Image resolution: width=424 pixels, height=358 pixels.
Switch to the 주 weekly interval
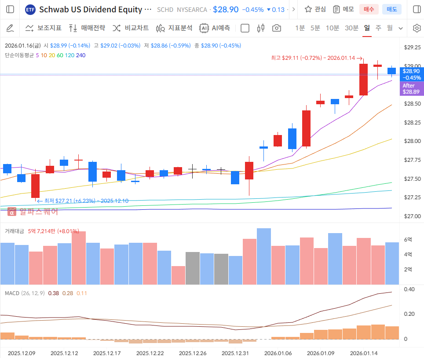click(x=378, y=28)
